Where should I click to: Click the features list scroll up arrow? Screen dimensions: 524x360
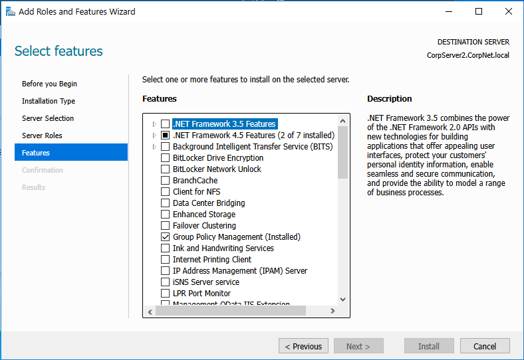tap(343, 122)
